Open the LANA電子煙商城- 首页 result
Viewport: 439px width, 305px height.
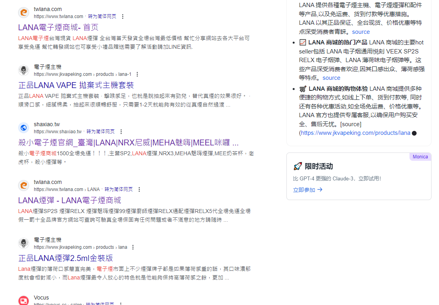[58, 28]
